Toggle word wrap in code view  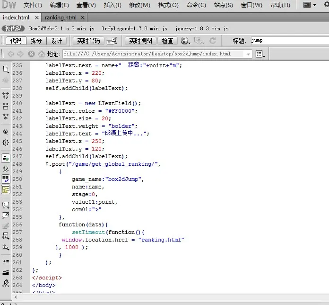[6, 179]
